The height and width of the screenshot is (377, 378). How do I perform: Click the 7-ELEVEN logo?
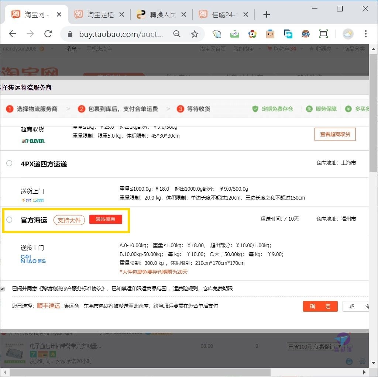pos(33,141)
